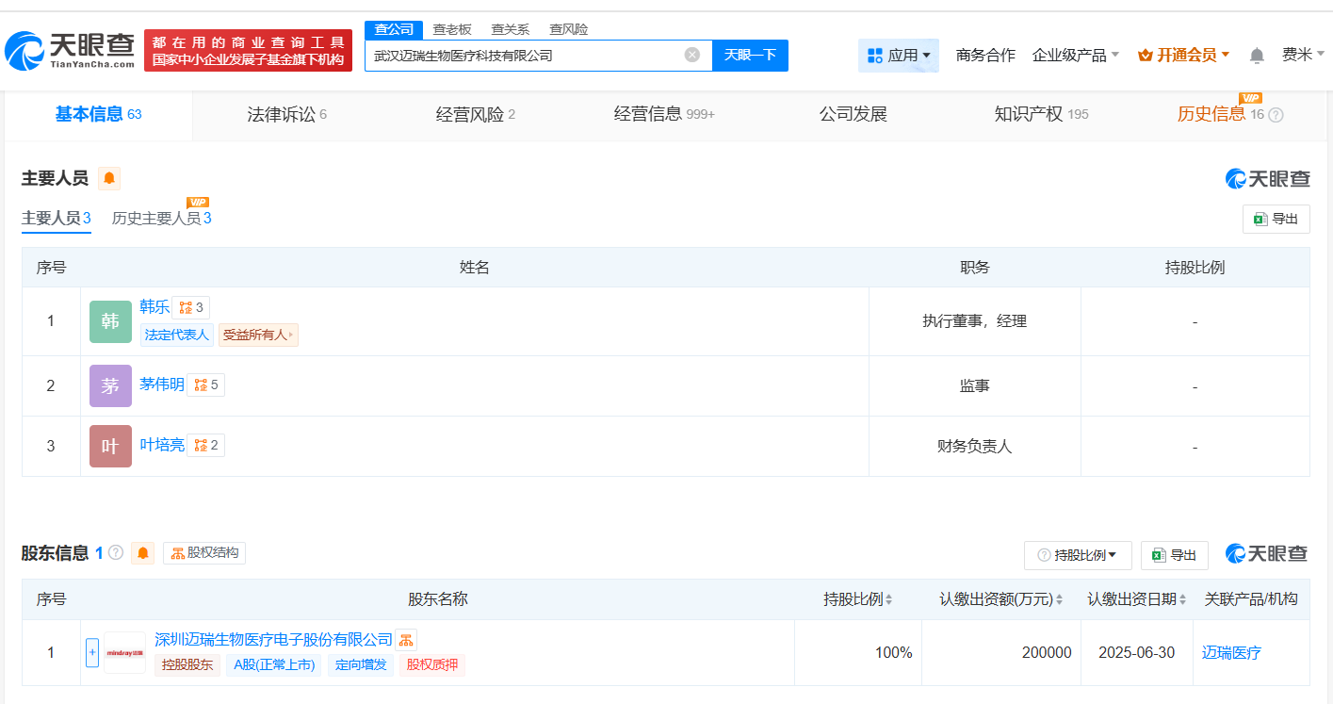The height and width of the screenshot is (704, 1333).
Task: Export the 股东信息 table with 导出
Action: click(x=1174, y=555)
